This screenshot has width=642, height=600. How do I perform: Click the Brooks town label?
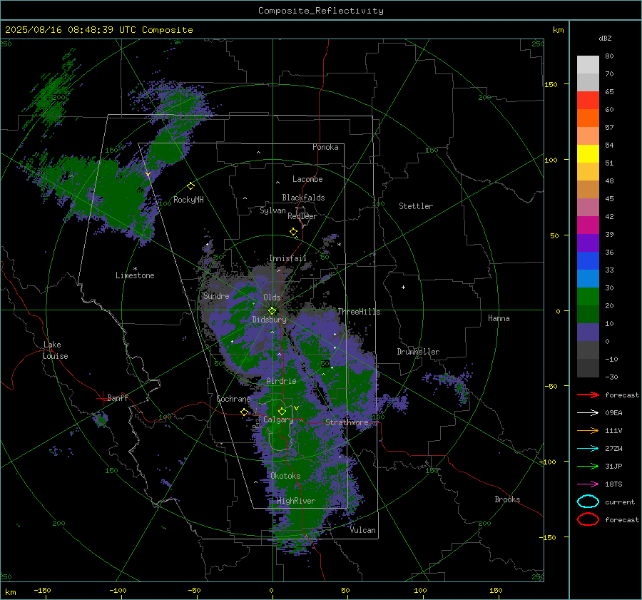coord(507,499)
